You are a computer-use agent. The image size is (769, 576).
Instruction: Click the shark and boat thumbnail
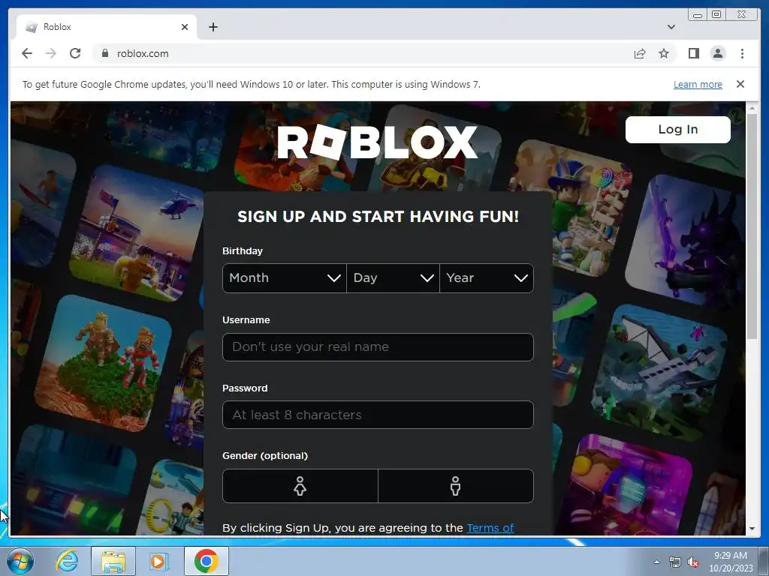[x=660, y=372]
